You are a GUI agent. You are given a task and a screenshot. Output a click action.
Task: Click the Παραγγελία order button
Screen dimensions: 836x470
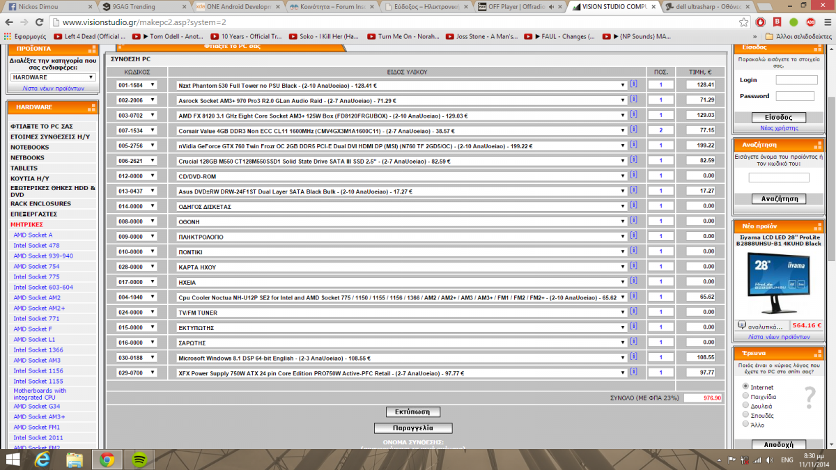coord(413,428)
